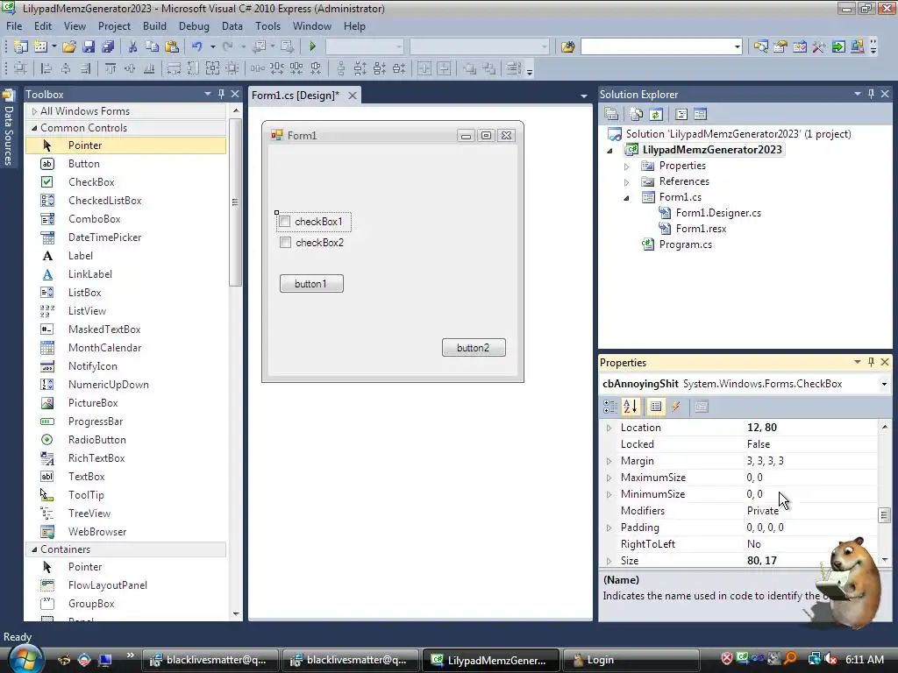The width and height of the screenshot is (898, 673).
Task: Click the Properties list icon in Properties panel
Action: coord(656,407)
